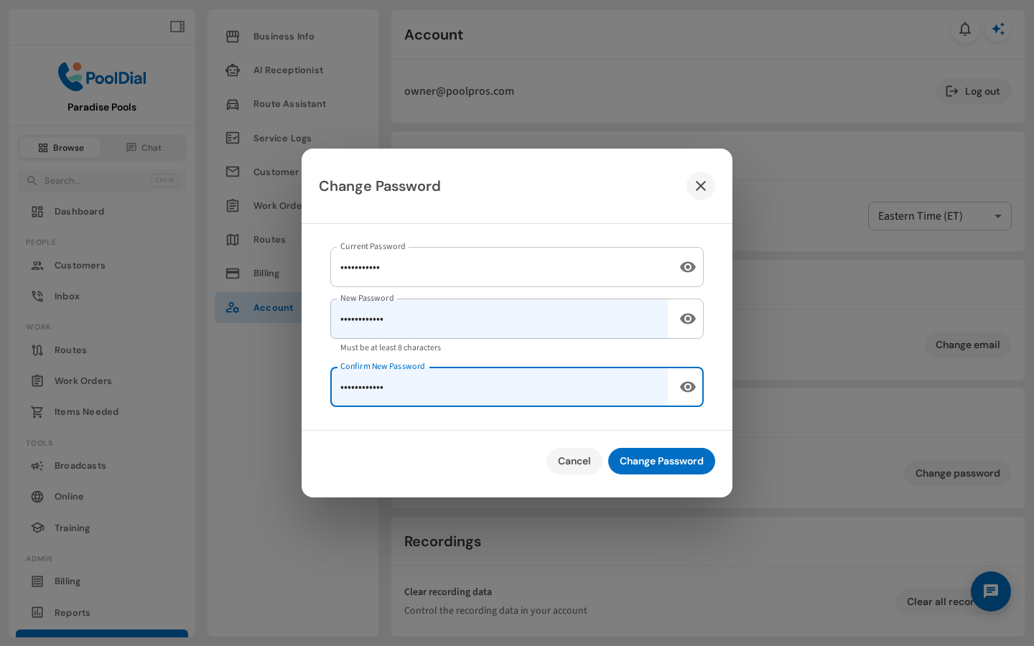Click the Broadcasts megaphone icon
Screen dimensions: 1034x646
(37, 466)
